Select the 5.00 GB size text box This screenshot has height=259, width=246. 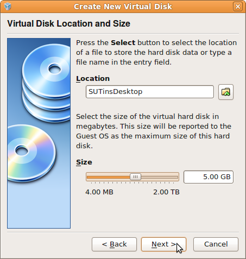coord(209,177)
